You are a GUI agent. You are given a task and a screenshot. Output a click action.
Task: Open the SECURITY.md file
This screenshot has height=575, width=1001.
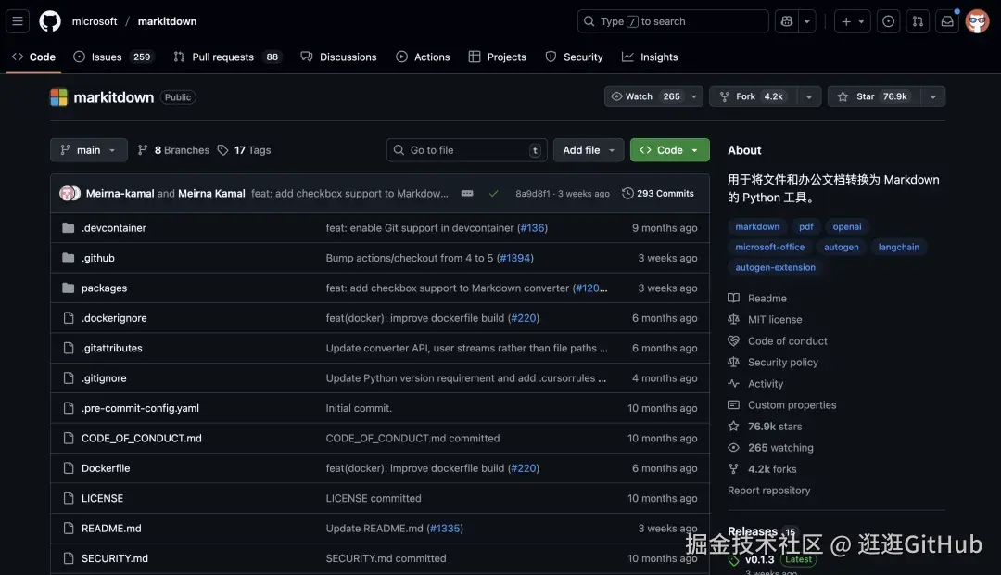pos(115,558)
